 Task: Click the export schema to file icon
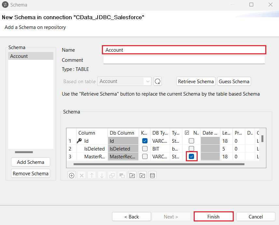(142, 175)
